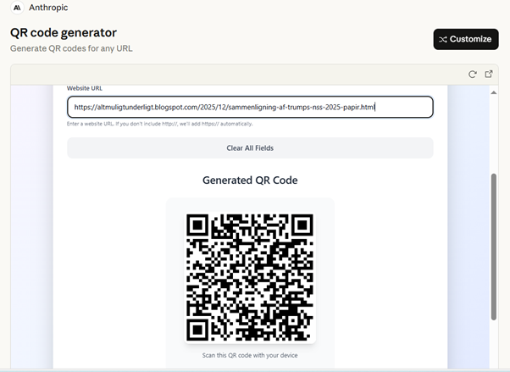Click the vertical scrollbar thumb
Screen dimensions: 510x372
click(493, 247)
